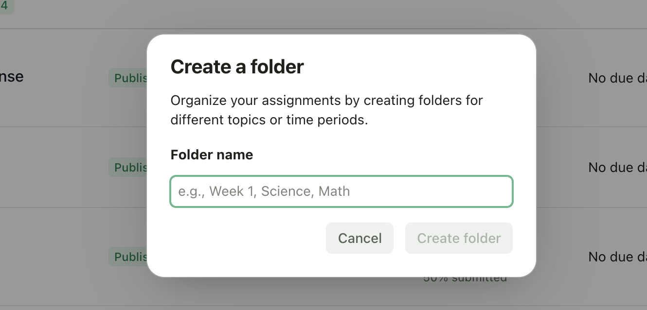Select "No due date" on the middle assignment
The width and height of the screenshot is (647, 310).
click(618, 167)
